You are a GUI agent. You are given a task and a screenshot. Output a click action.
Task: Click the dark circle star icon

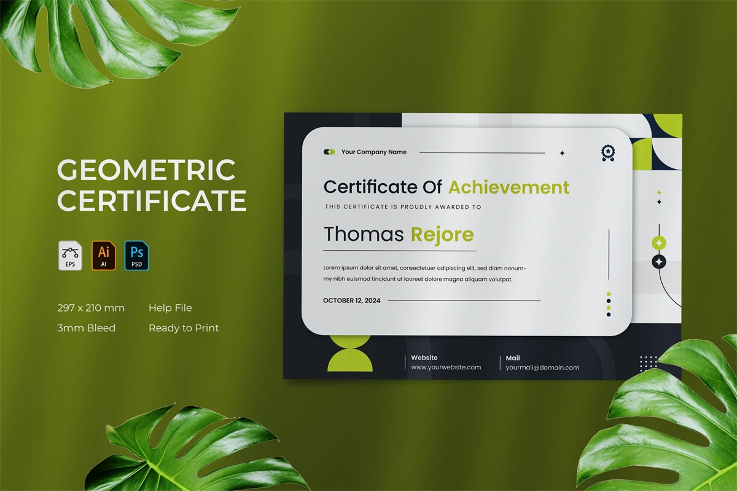659,262
